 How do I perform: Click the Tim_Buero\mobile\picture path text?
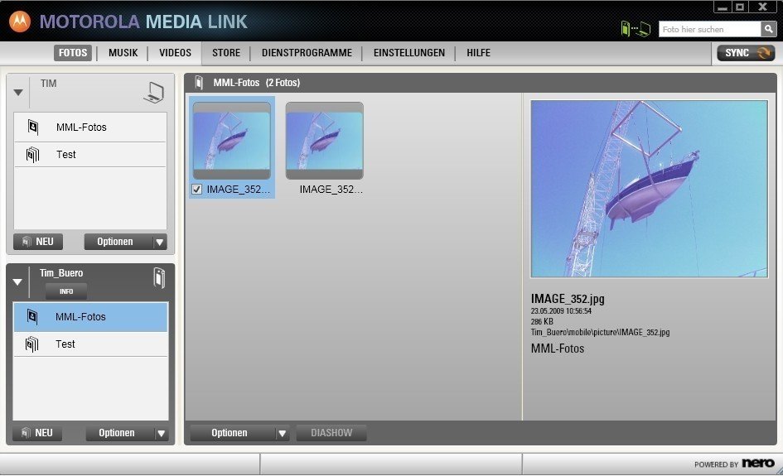(x=600, y=332)
